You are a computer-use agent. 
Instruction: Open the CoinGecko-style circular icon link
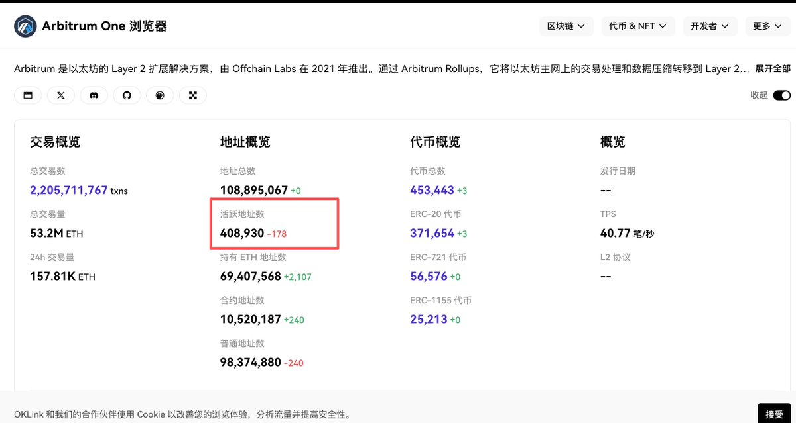pos(160,95)
